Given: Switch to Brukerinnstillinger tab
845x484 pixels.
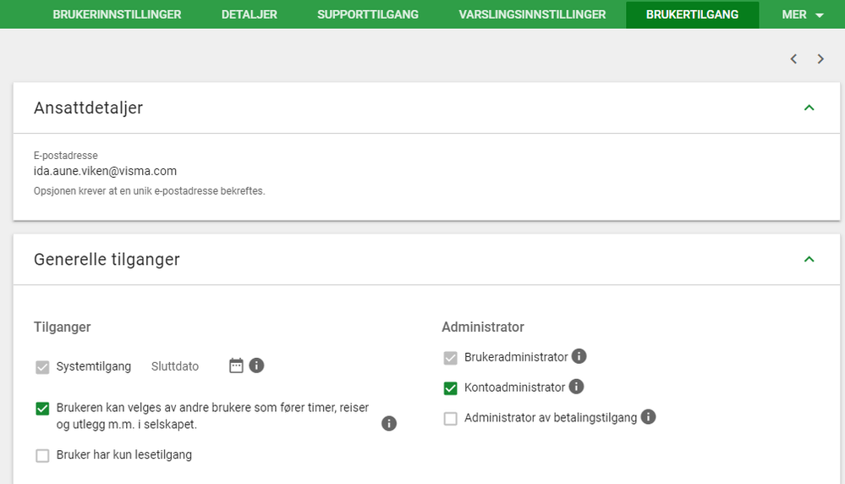Looking at the screenshot, I should pyautogui.click(x=117, y=14).
